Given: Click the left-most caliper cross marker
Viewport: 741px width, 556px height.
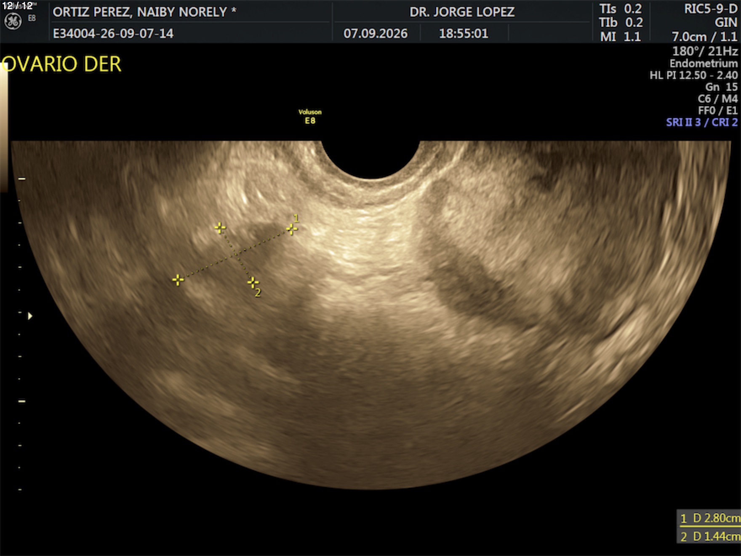Looking at the screenshot, I should click(x=178, y=280).
